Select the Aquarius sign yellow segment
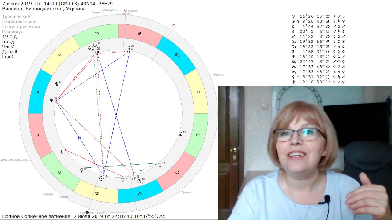 point(59,55)
